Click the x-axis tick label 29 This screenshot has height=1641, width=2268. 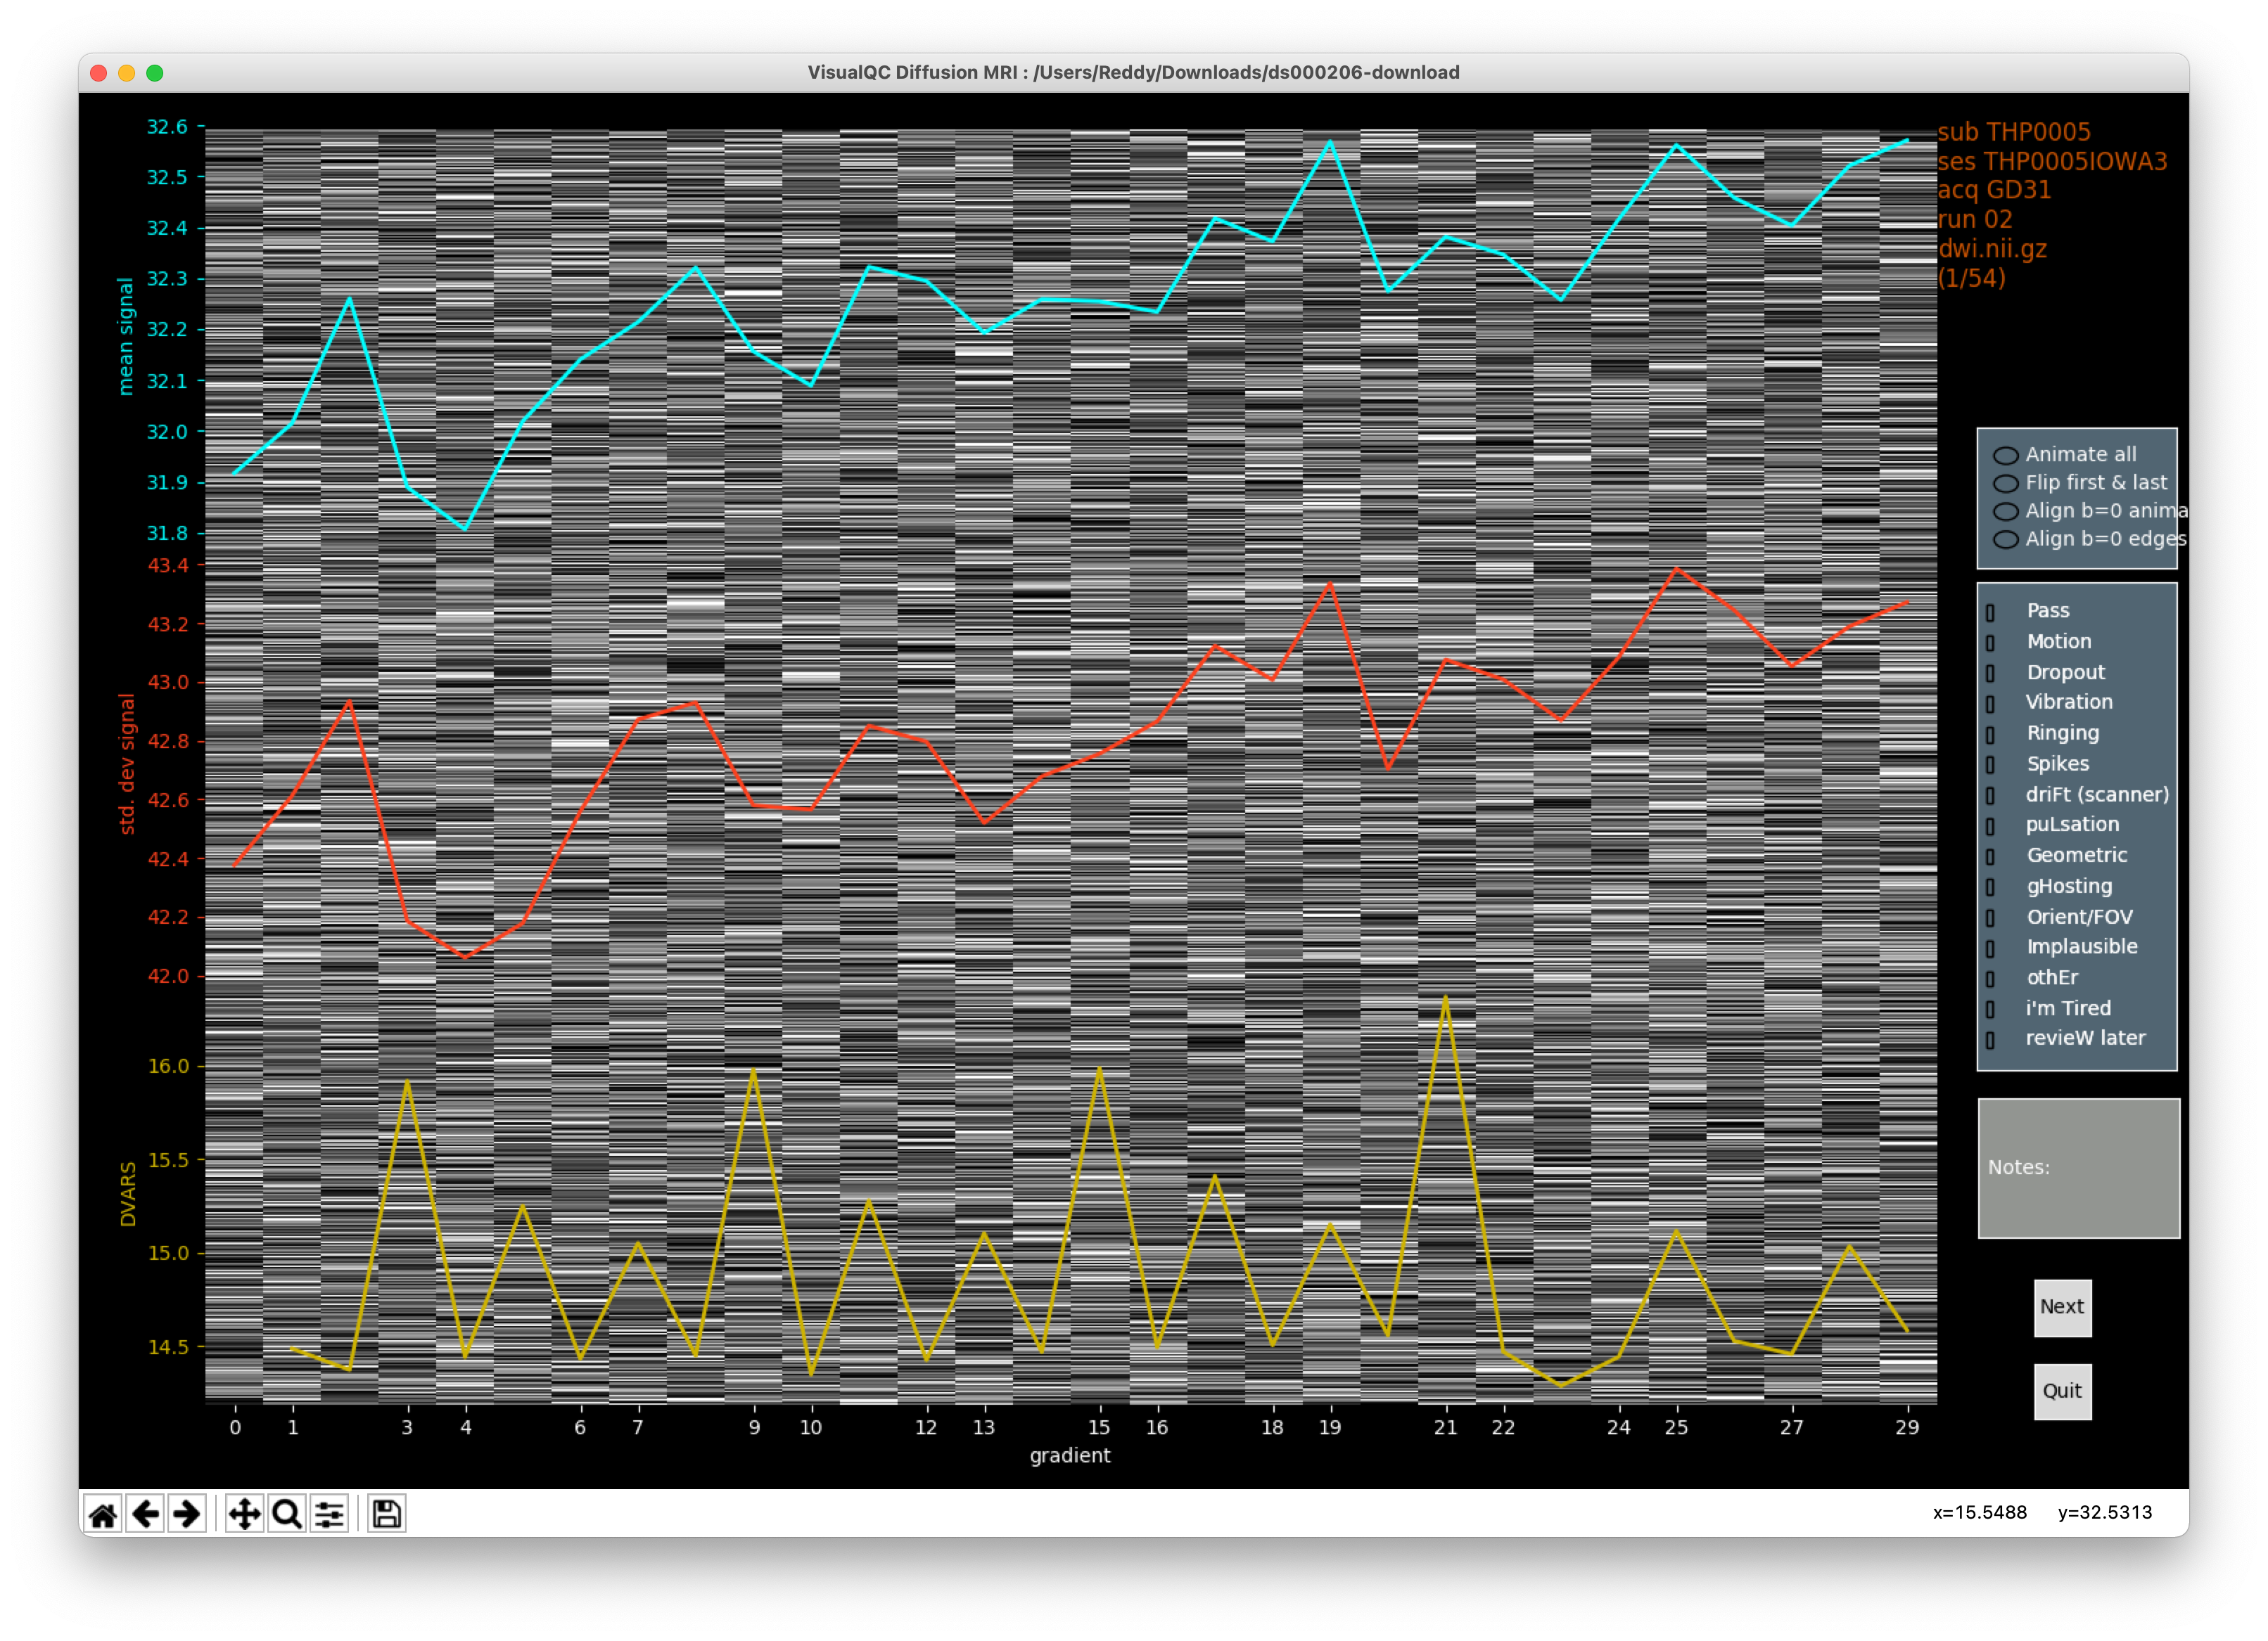pyautogui.click(x=1907, y=1427)
